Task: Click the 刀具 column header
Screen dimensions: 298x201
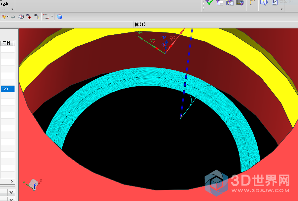Action: tap(7, 43)
